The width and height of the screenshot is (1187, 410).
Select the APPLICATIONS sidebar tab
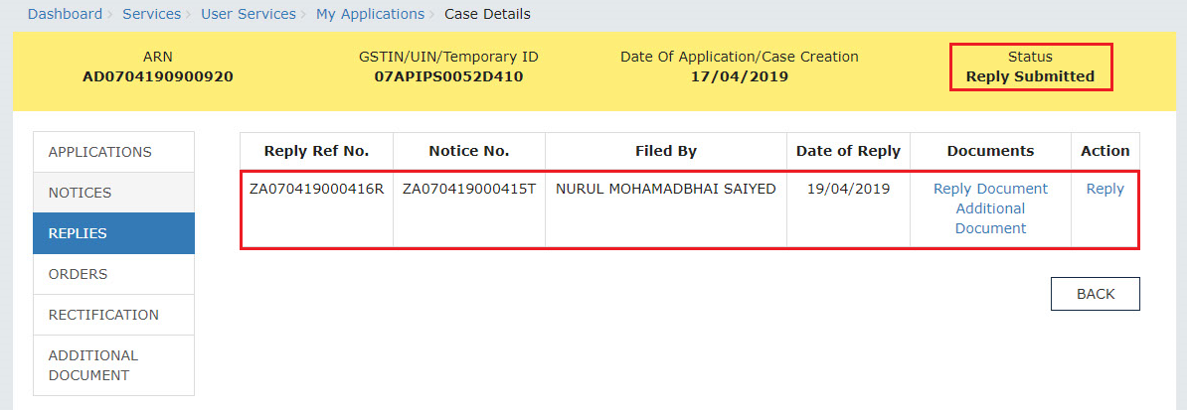coord(113,152)
